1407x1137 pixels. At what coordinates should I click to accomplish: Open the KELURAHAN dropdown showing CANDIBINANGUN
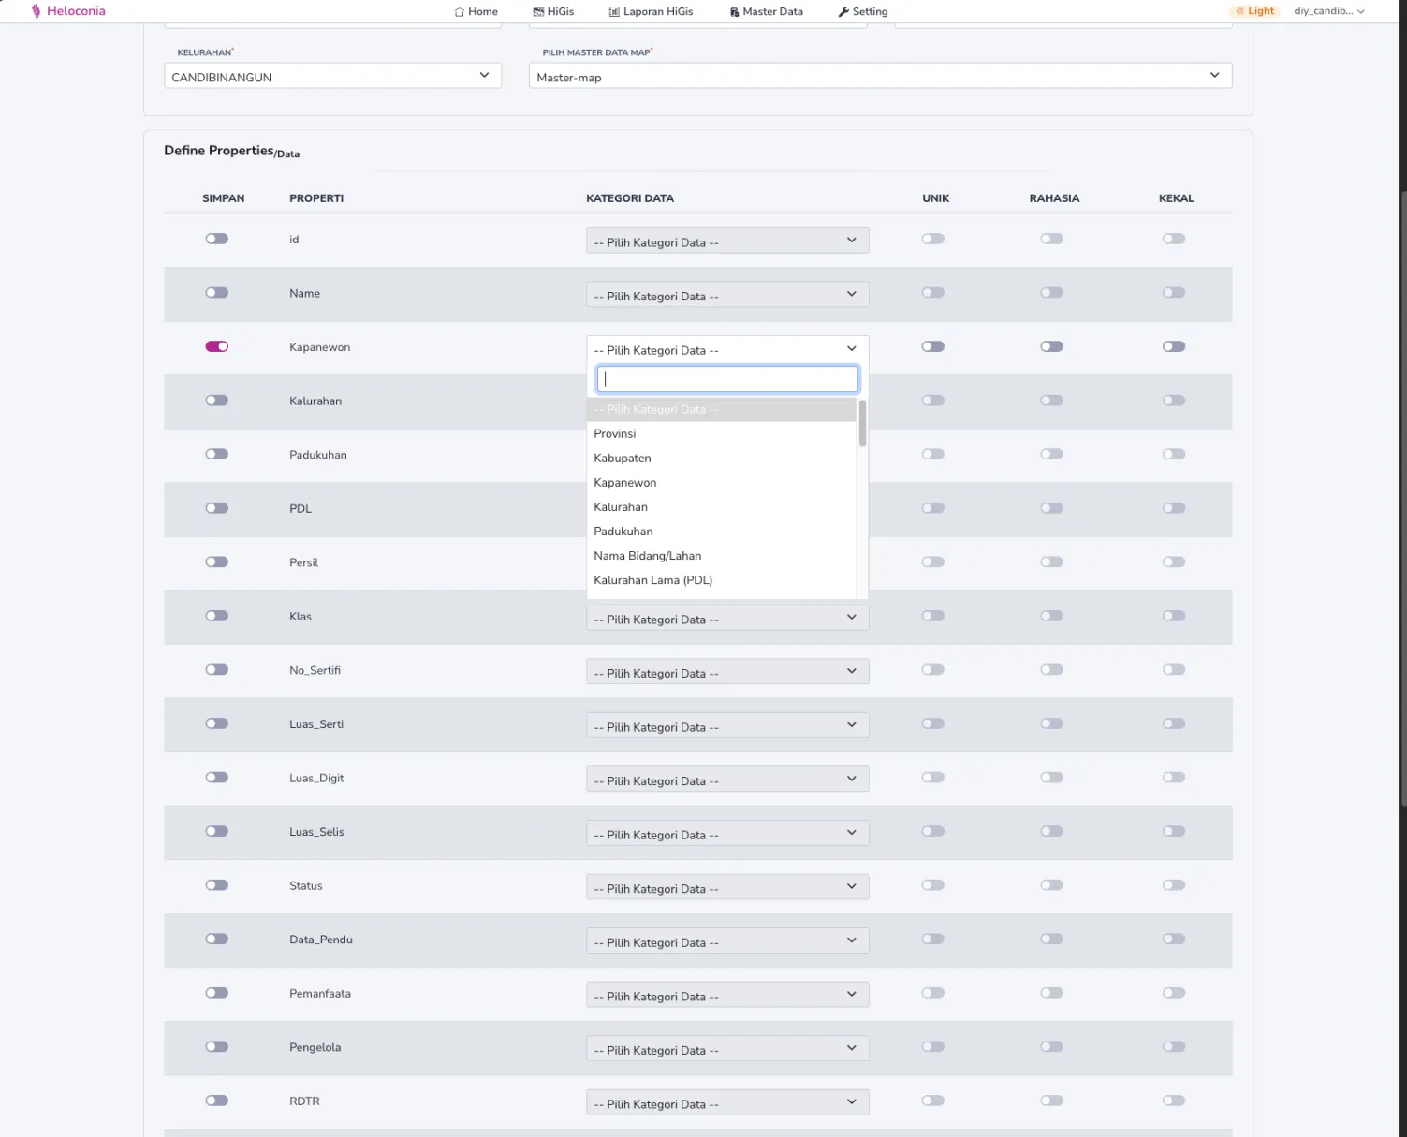click(331, 75)
